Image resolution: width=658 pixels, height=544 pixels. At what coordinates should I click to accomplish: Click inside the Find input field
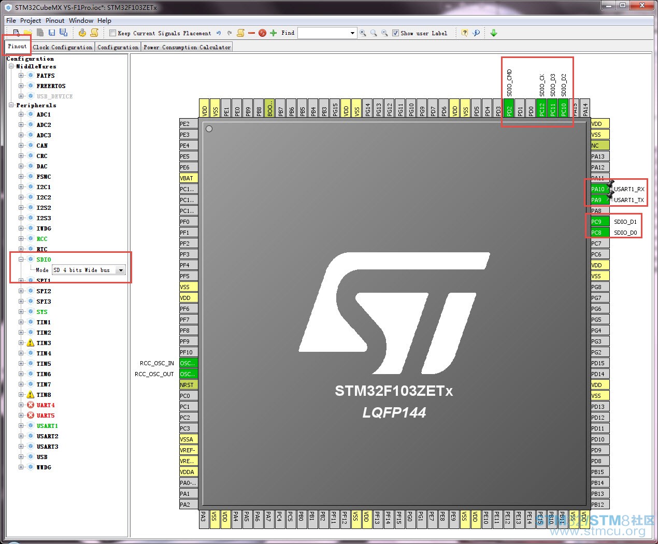pos(324,33)
